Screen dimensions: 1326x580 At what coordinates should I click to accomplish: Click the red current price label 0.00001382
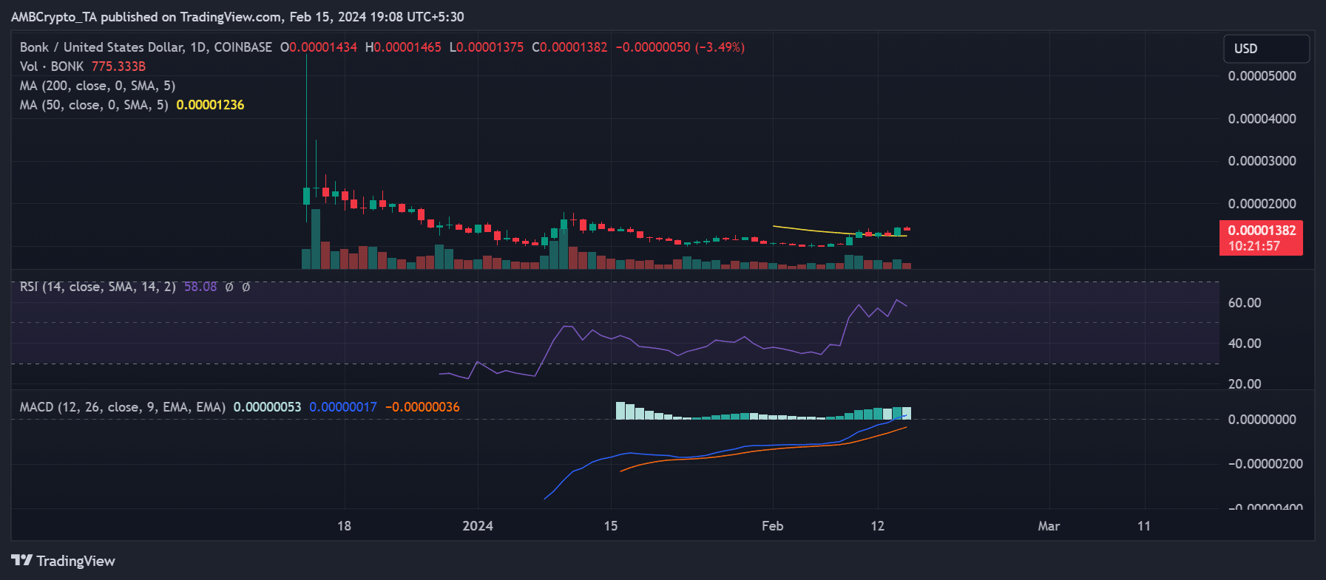(x=1261, y=238)
